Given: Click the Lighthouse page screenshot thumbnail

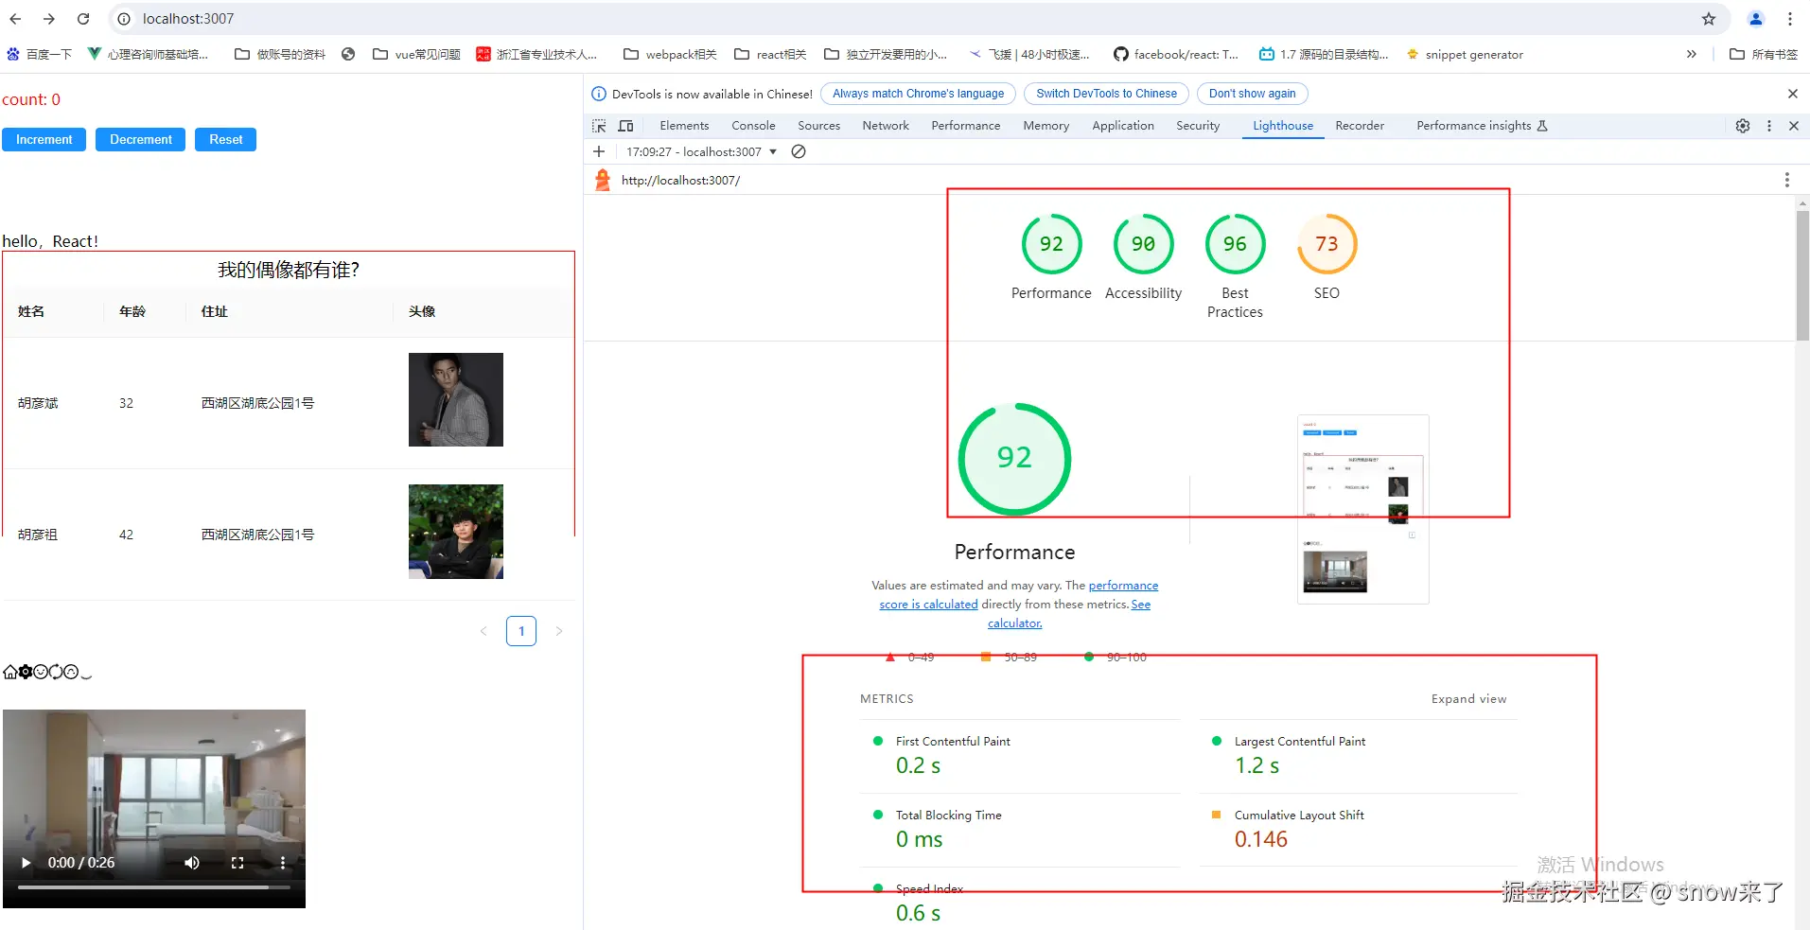Looking at the screenshot, I should click(x=1363, y=509).
